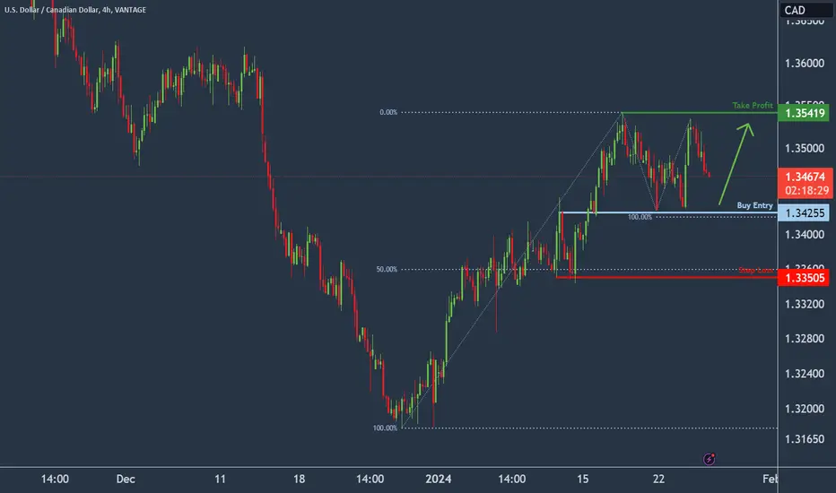Click the 1.32800 price axis value
The width and height of the screenshot is (836, 493).
804,339
